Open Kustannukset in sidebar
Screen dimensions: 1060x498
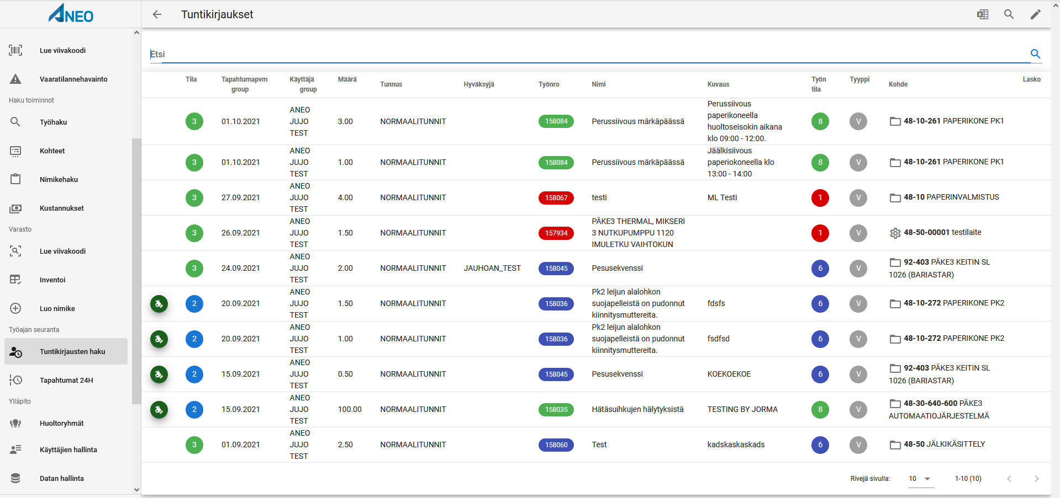click(x=66, y=208)
